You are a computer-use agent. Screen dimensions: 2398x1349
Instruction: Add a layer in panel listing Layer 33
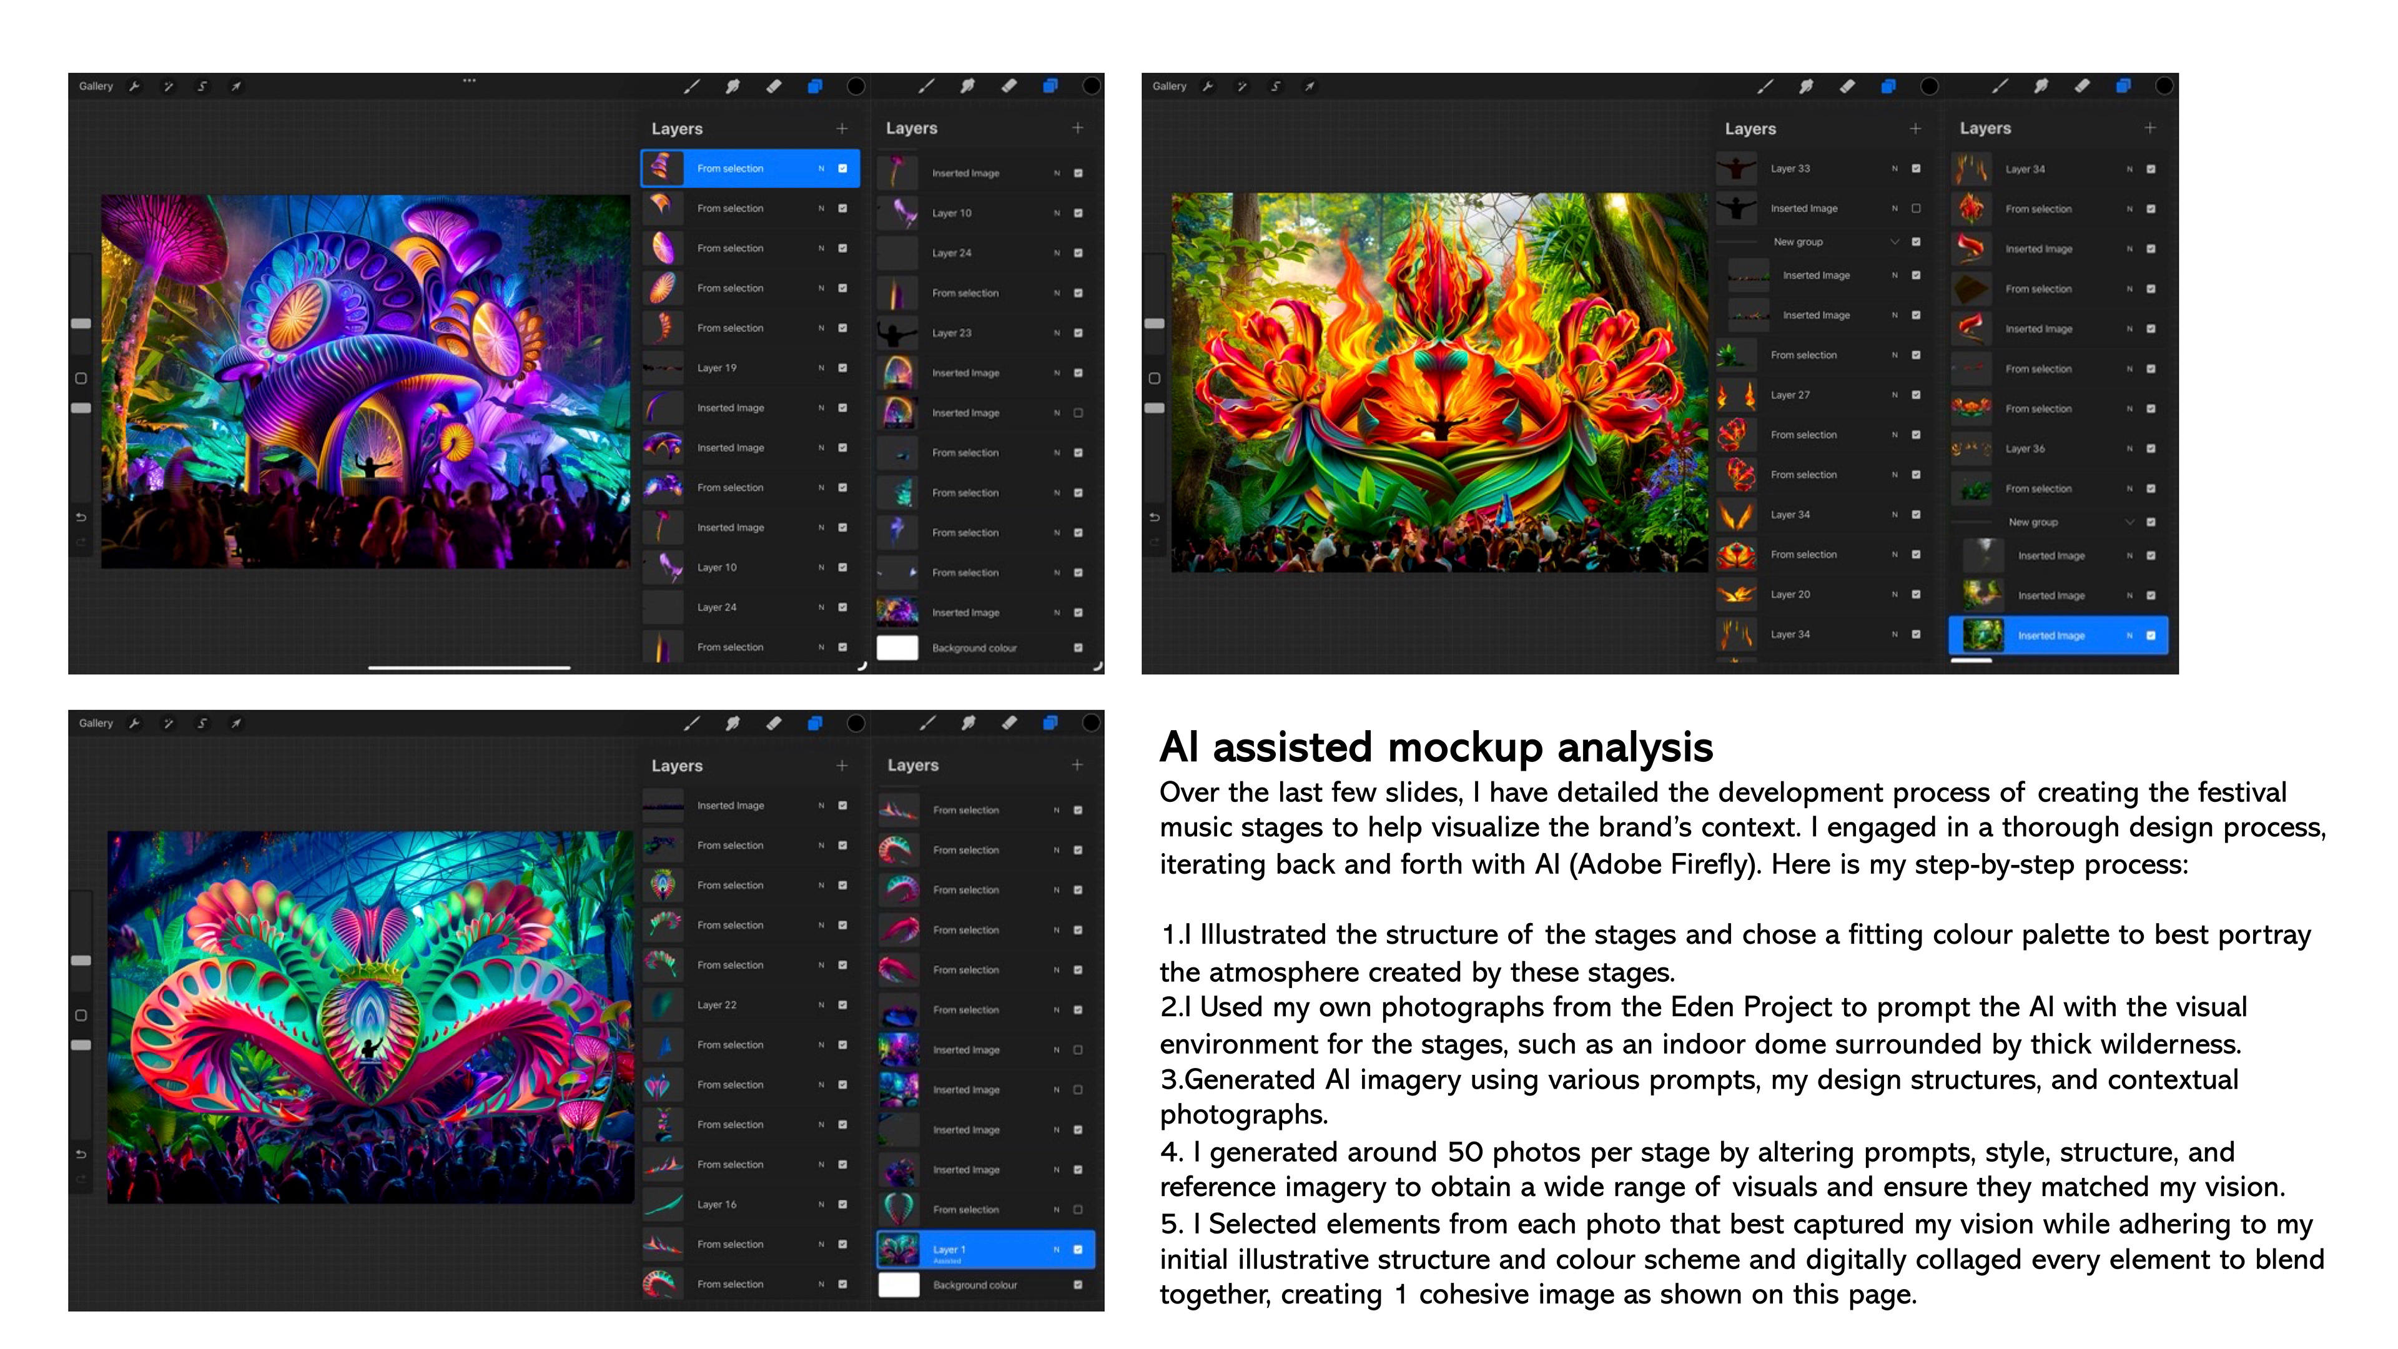(x=1916, y=129)
